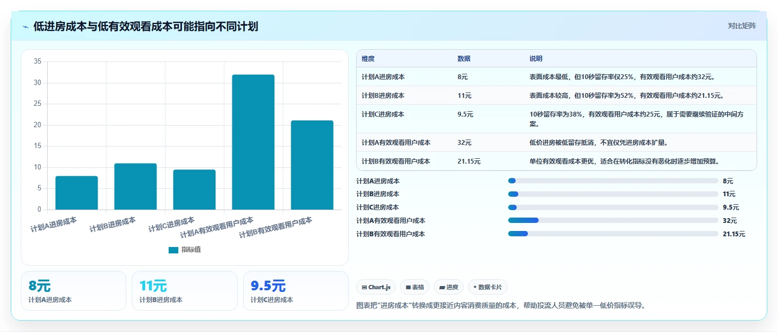Click the 维度 table column header
The height and width of the screenshot is (332, 778).
click(x=368, y=59)
